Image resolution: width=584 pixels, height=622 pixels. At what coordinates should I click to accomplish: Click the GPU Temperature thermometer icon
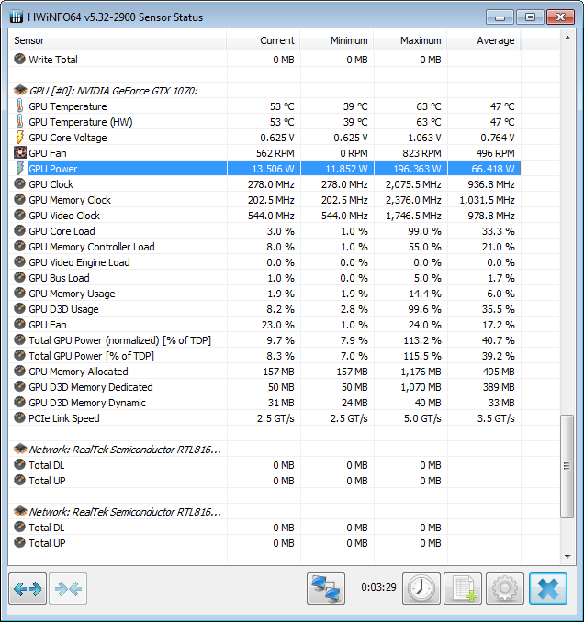coord(19,106)
